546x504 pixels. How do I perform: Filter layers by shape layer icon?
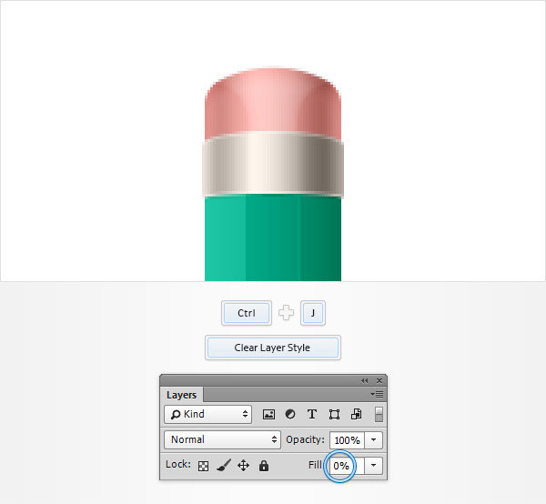334,414
